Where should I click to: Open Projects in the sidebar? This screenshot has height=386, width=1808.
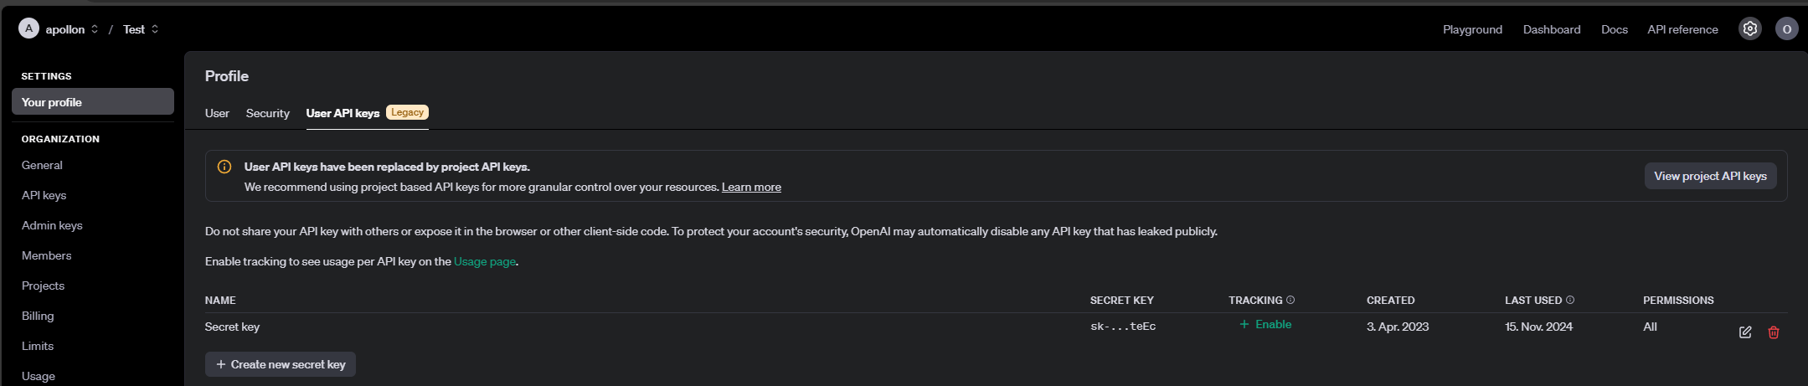click(x=43, y=286)
